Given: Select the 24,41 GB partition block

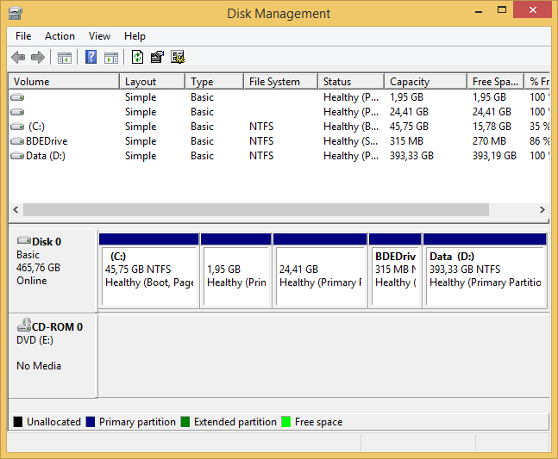Looking at the screenshot, I should 320,270.
